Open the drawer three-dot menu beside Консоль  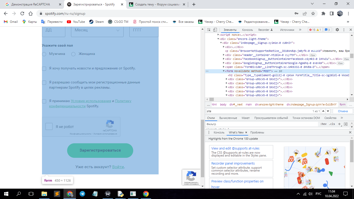pyautogui.click(x=209, y=132)
